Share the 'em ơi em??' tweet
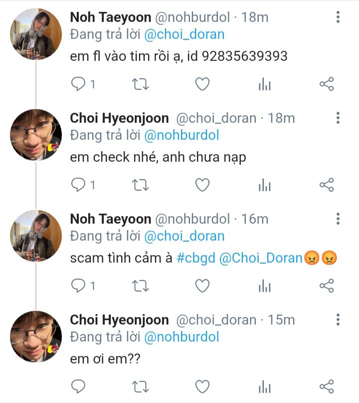359x403 pixels. tap(326, 387)
